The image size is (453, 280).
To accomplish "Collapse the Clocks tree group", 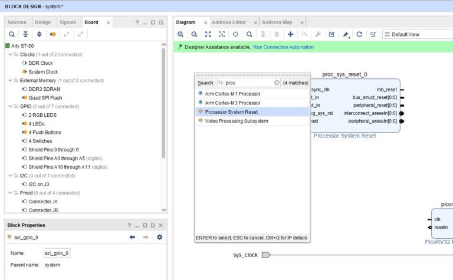I will (x=10, y=54).
